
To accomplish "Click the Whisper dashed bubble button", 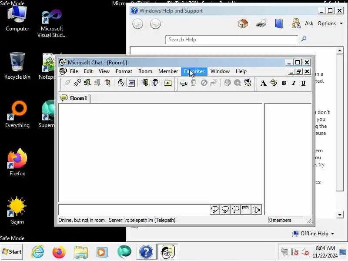I will click(235, 210).
